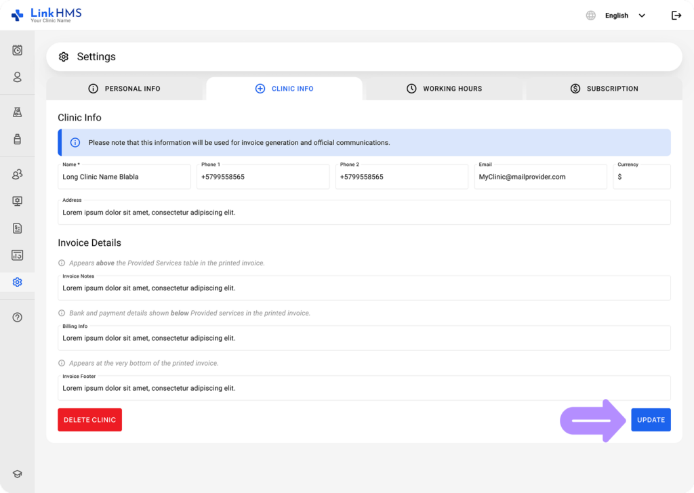Screen dimensions: 694x493
Task: Click the monitor with gear sidebar icon
Action: click(17, 201)
